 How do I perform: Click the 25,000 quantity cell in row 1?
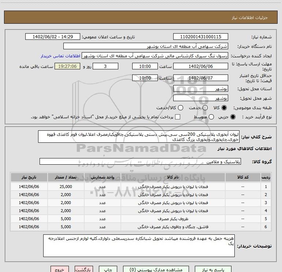[x=66, y=187]
